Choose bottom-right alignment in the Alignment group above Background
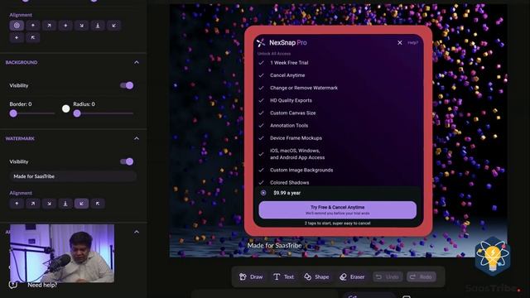This screenshot has width=530, height=298. tap(81, 26)
